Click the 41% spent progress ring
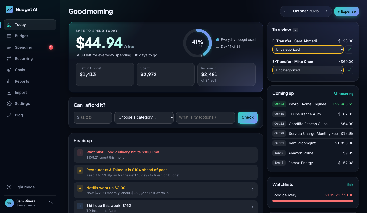The width and height of the screenshot is (367, 213). 198,43
